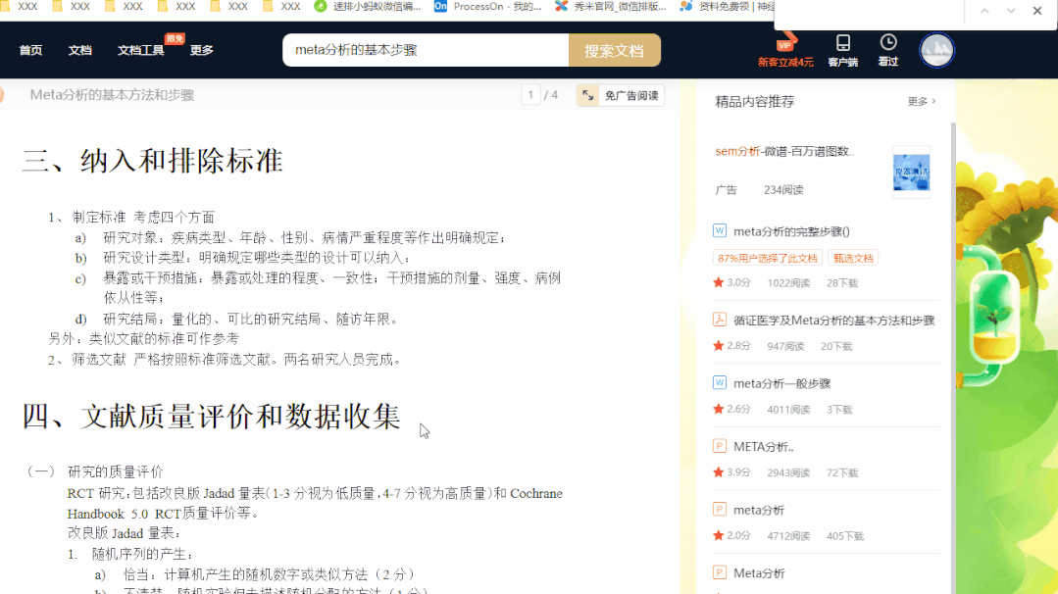Screen dimensions: 1058x594
Task: Open the 文档 menu item
Action: point(79,51)
